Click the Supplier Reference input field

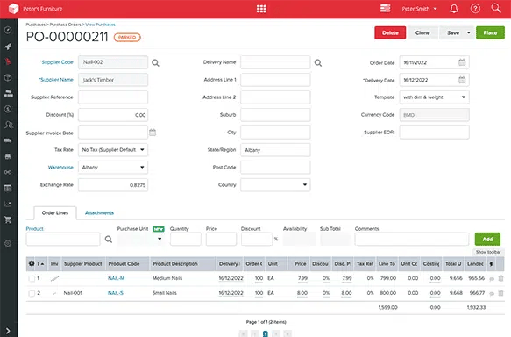113,97
